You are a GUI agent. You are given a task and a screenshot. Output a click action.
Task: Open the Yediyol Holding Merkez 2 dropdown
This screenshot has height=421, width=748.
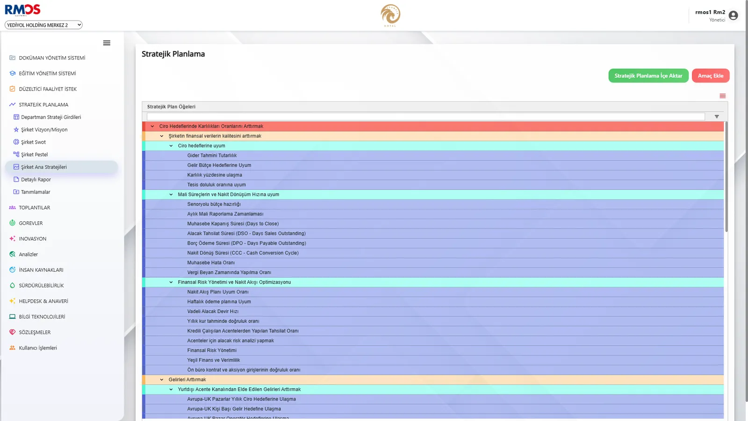pos(43,25)
